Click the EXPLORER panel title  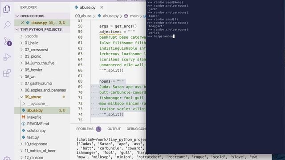click(x=28, y=8)
